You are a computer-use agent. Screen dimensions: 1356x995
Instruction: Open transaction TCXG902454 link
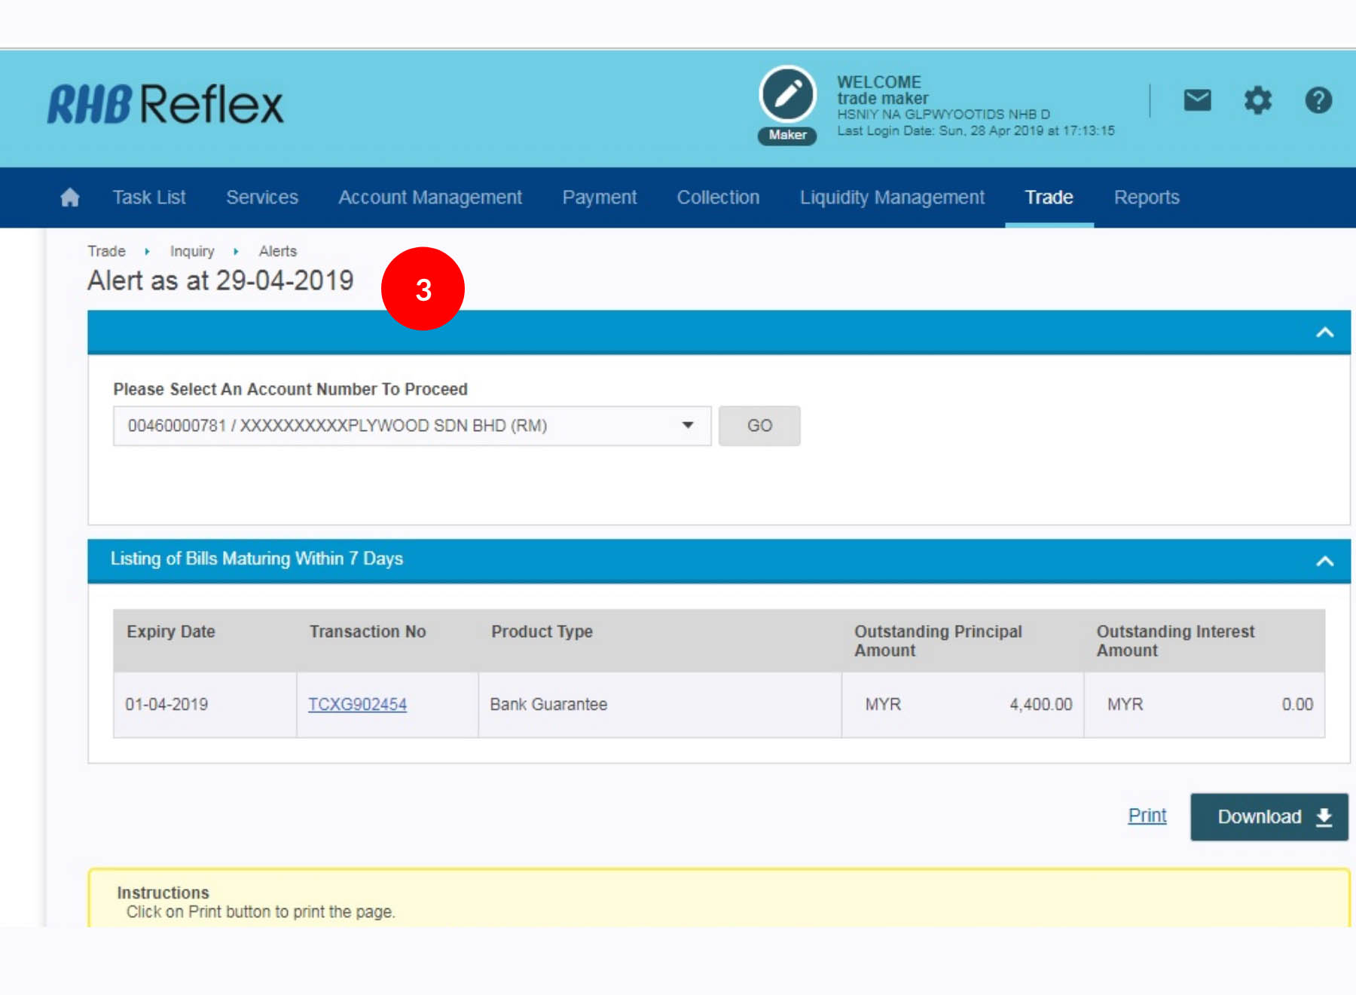tap(357, 704)
